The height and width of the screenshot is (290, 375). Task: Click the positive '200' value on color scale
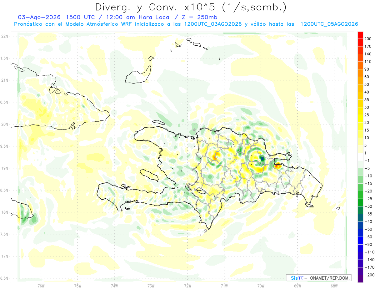point(368,39)
